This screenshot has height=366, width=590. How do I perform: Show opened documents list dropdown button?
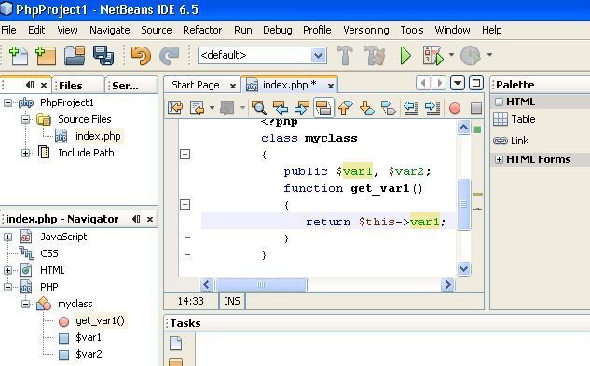(458, 83)
